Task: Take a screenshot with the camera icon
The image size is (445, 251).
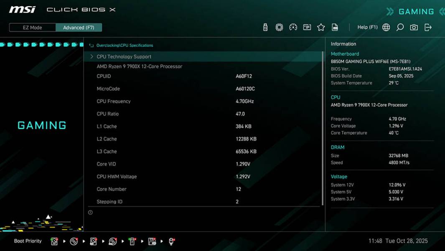Action: pyautogui.click(x=413, y=27)
